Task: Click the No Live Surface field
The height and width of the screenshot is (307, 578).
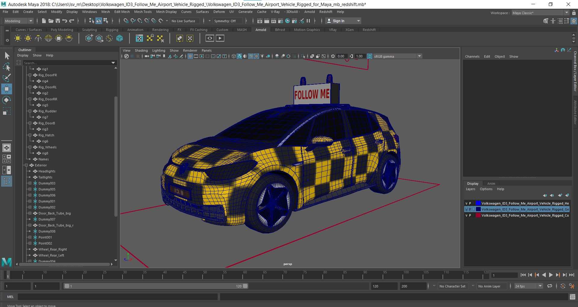Action: pyautogui.click(x=185, y=21)
